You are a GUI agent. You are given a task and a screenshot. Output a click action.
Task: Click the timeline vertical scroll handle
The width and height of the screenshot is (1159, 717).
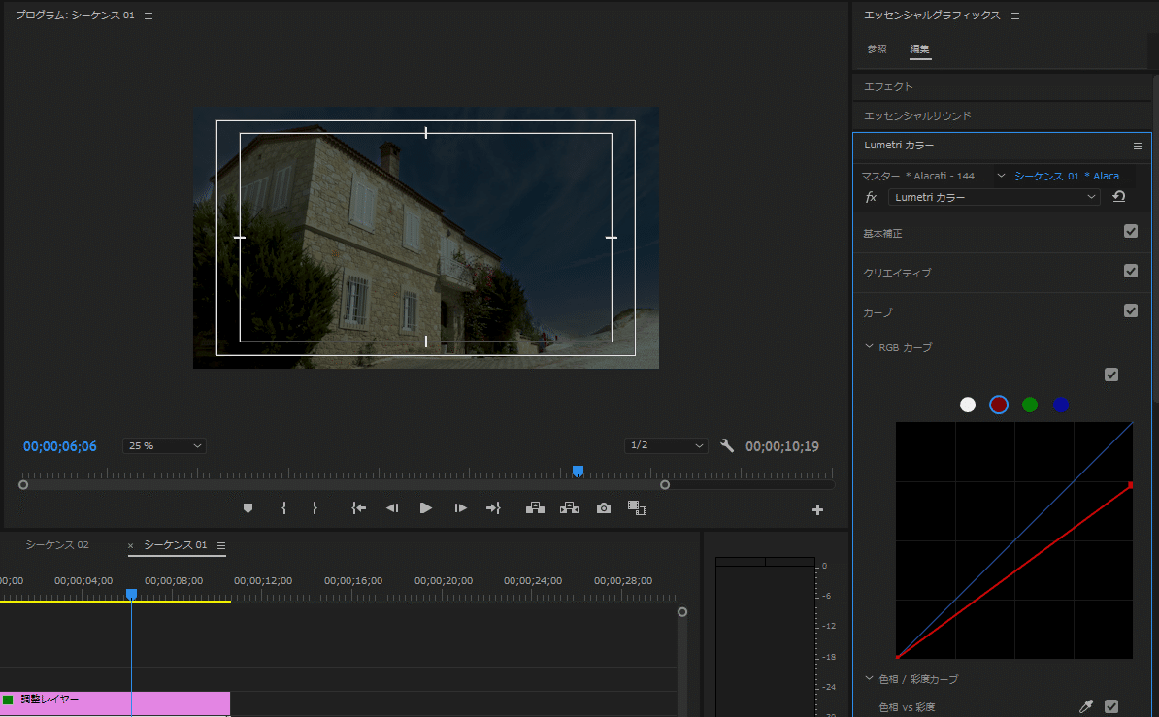tap(682, 612)
